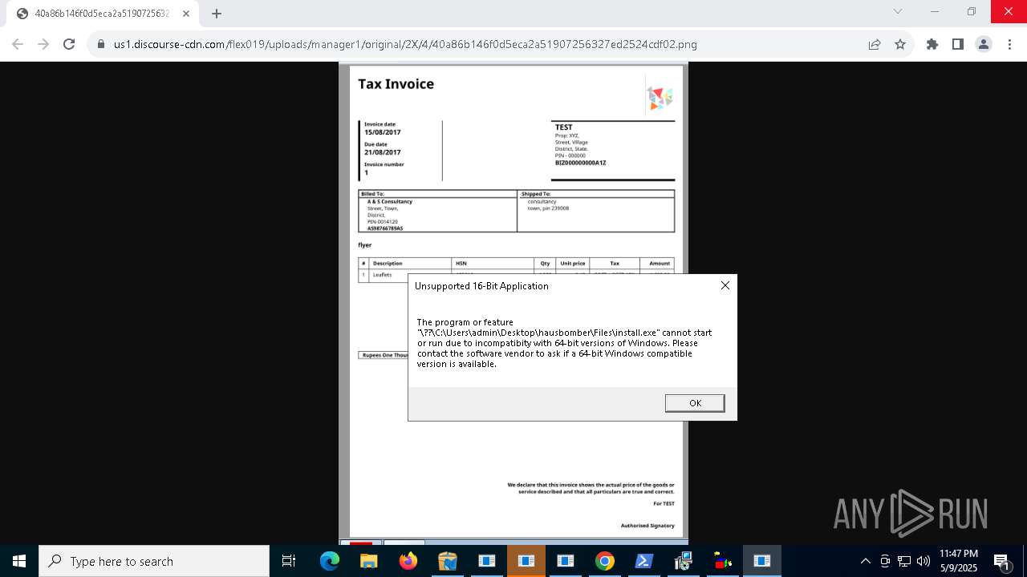Launch Microsoft Edge from the taskbar
Viewport: 1027px width, 577px height.
click(330, 561)
